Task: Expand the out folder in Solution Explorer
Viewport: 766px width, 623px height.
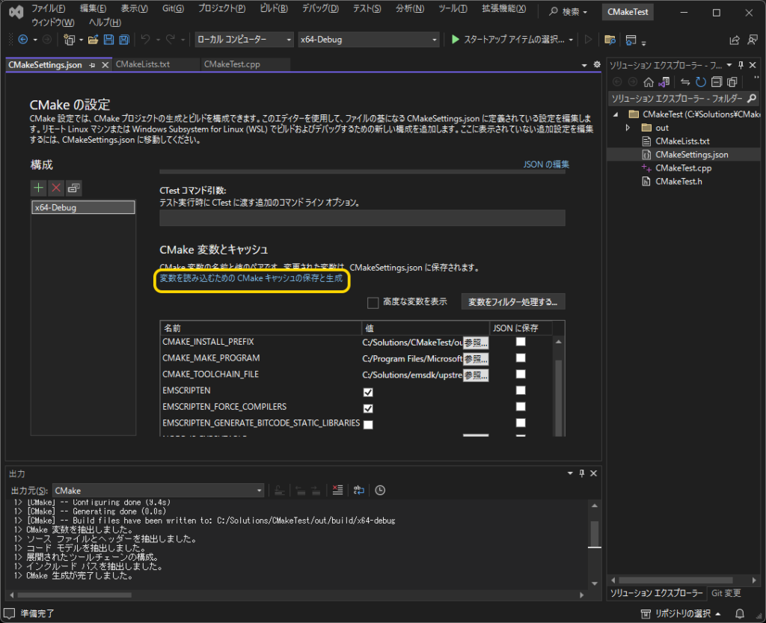Action: pos(628,127)
